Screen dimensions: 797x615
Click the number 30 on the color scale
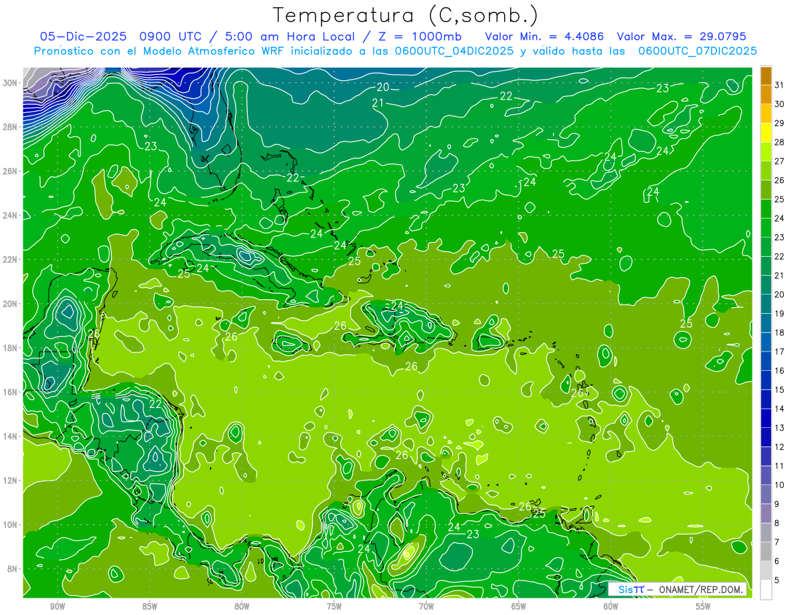(x=780, y=103)
